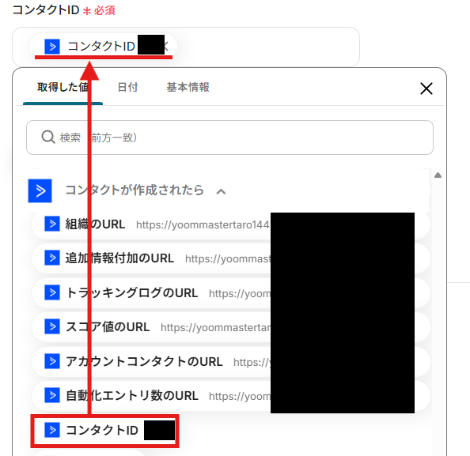This screenshot has height=456, width=470.
Task: Click icon beside コンタクトID list entry
Action: 52,430
